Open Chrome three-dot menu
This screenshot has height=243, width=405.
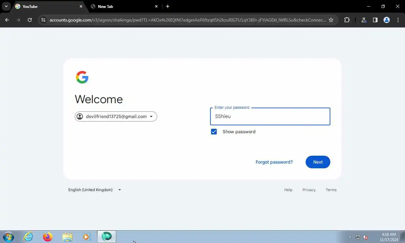(398, 20)
